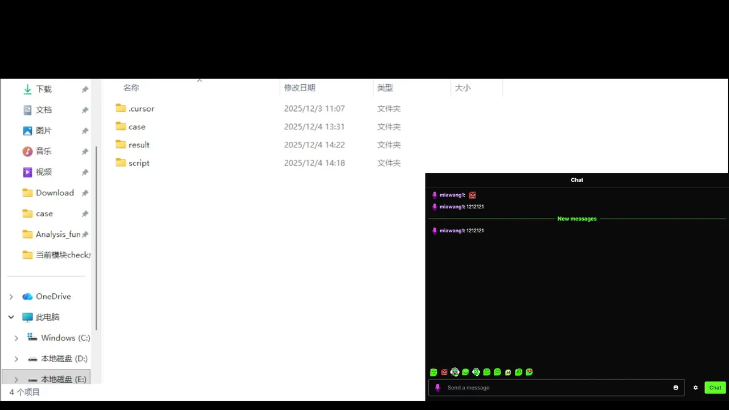
Task: Click the pin icon next to 文档
Action: point(85,110)
